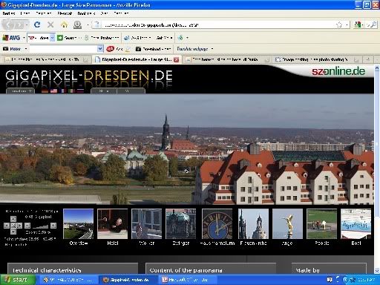Open the Translate webpage dropdown
This screenshot has height=285, width=380.
[212, 49]
